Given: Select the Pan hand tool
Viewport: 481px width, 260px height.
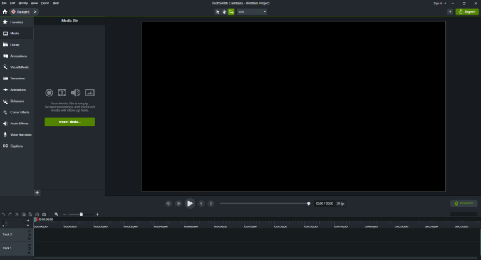Looking at the screenshot, I should 224,12.
